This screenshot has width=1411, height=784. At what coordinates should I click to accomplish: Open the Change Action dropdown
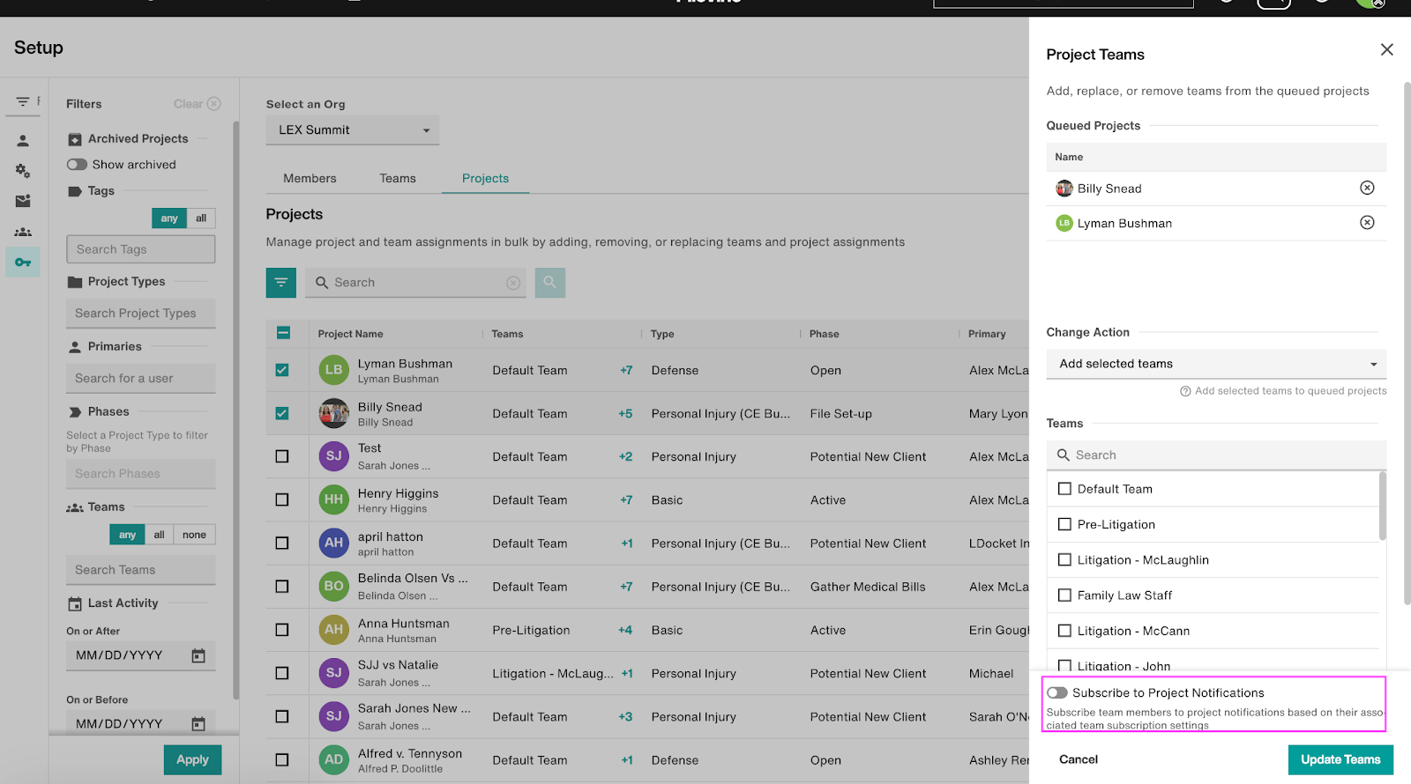pos(1216,364)
